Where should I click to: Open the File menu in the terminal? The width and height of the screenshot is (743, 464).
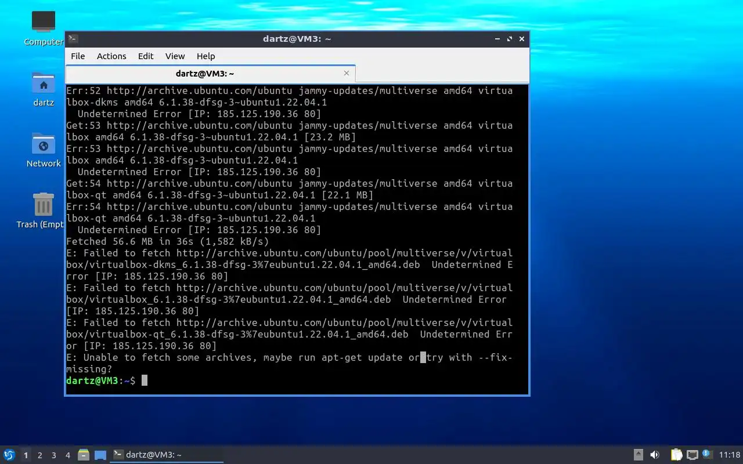(78, 56)
